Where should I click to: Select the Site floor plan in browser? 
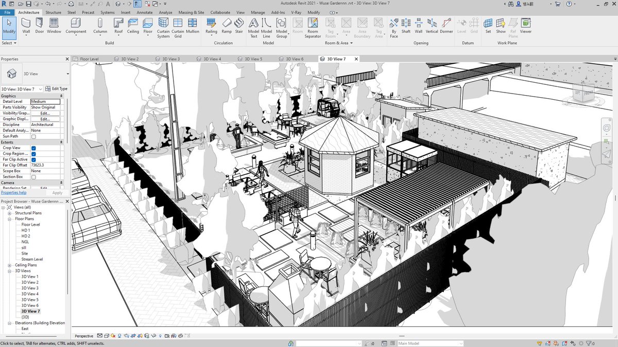pos(25,253)
